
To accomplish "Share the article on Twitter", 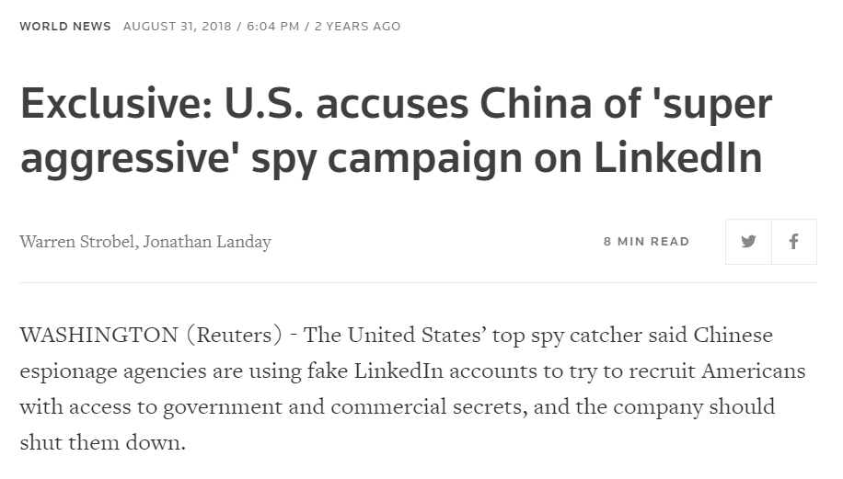I will 748,242.
